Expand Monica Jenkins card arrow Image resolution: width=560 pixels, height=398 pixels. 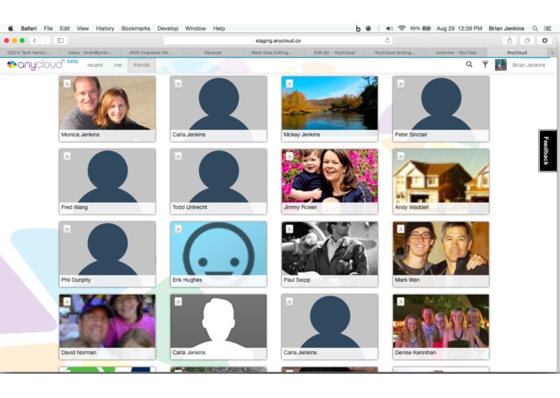67,84
